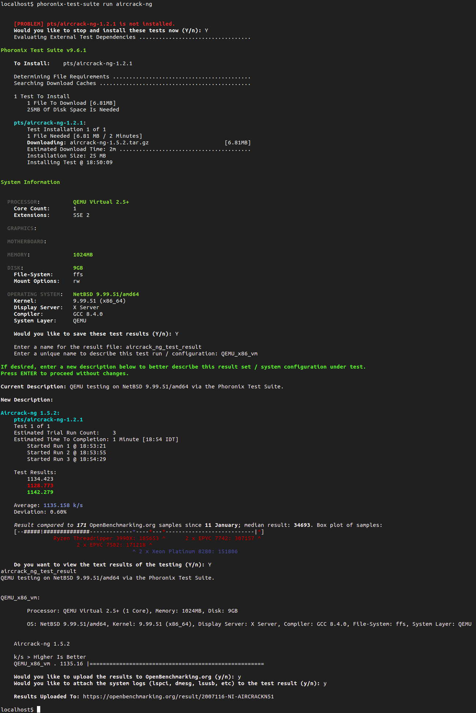Click 'Phoronix Test Suite v9.6.1' heading
The width and height of the screenshot is (476, 713).
44,51
